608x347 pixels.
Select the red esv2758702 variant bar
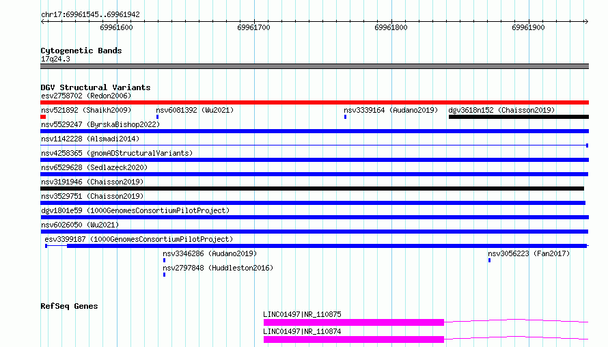pyautogui.click(x=314, y=102)
